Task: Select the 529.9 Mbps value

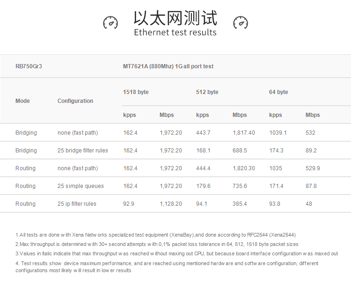Action: pyautogui.click(x=313, y=168)
